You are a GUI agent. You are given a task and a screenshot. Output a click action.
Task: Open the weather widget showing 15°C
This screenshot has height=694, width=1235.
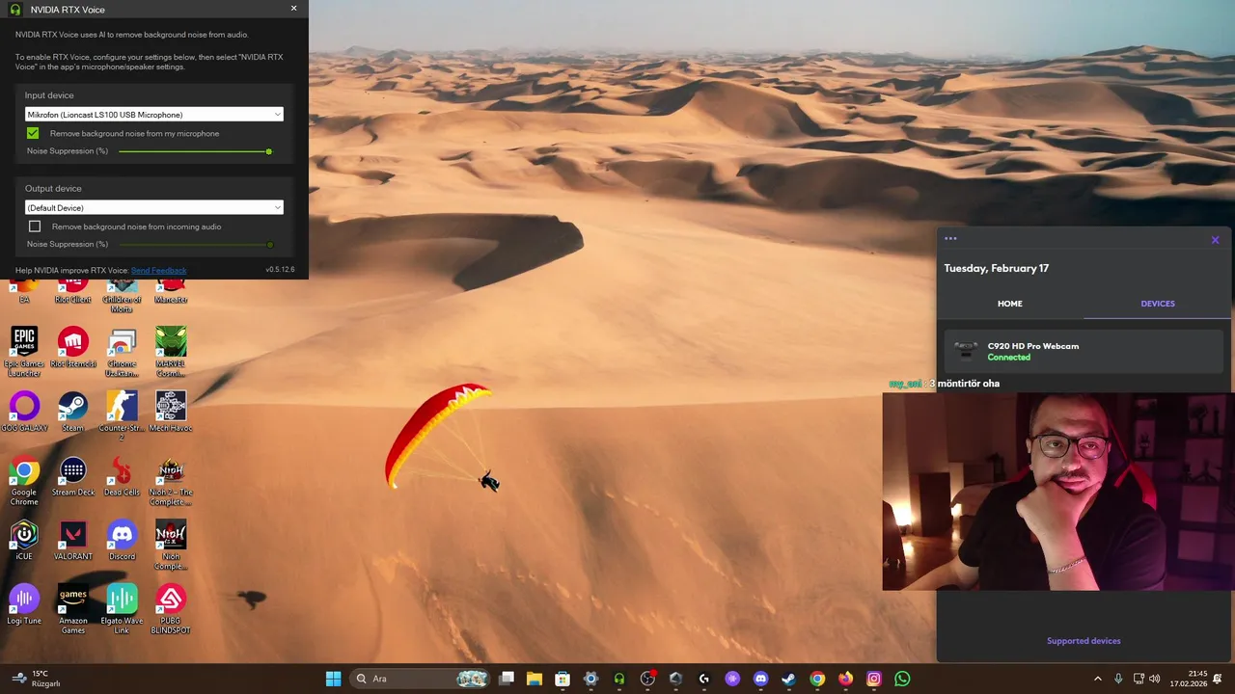[x=35, y=679]
